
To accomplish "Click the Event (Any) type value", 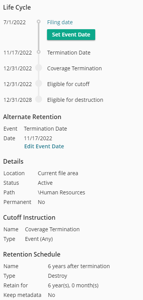I will tap(39, 239).
